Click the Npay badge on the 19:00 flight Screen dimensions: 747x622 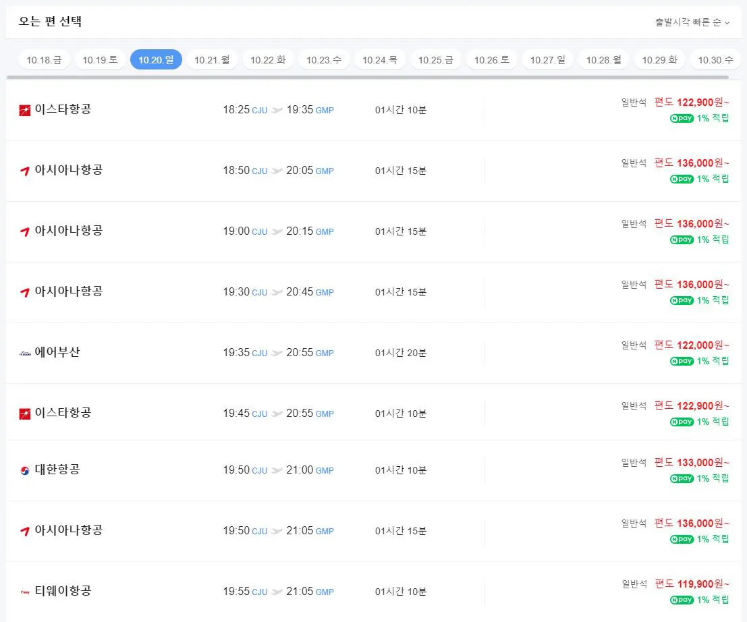(x=682, y=239)
